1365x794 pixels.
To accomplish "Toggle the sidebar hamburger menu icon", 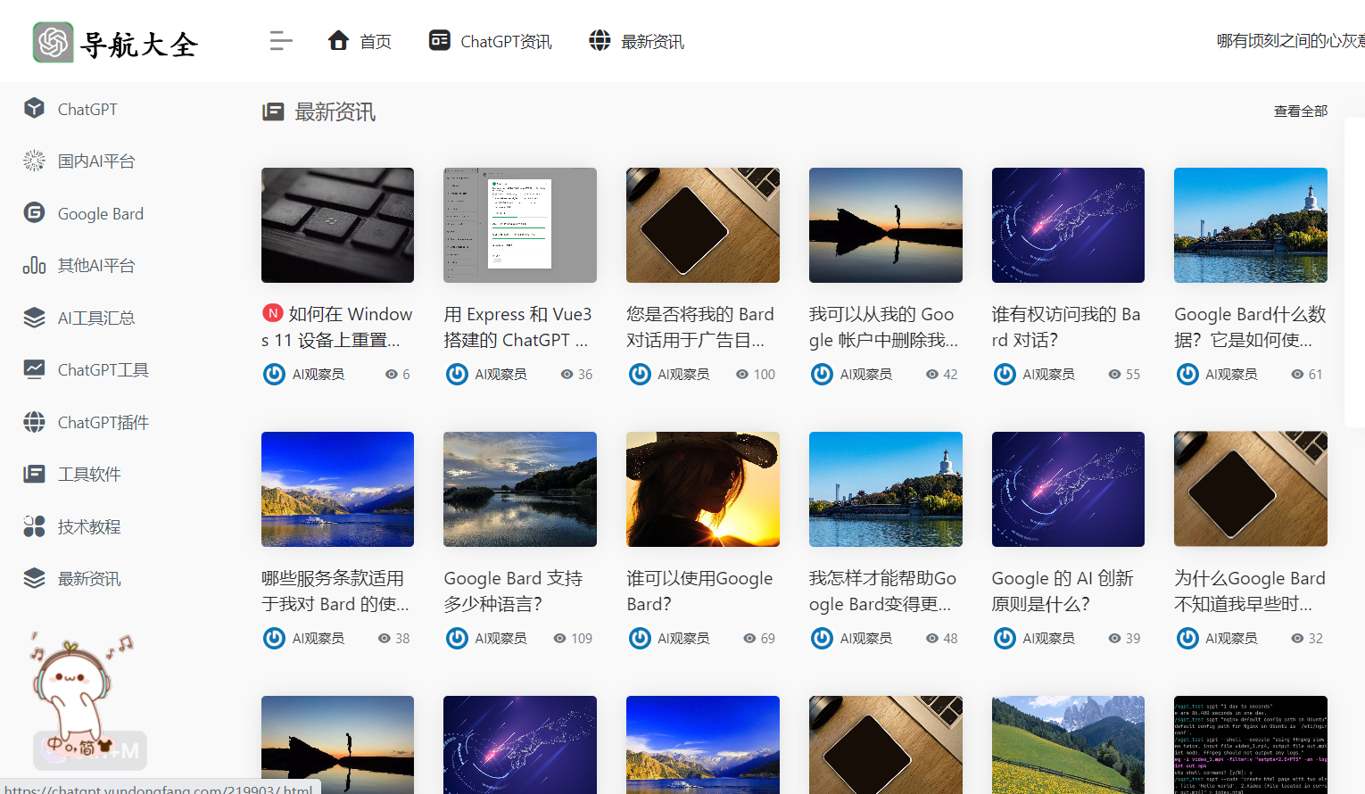I will tap(281, 41).
